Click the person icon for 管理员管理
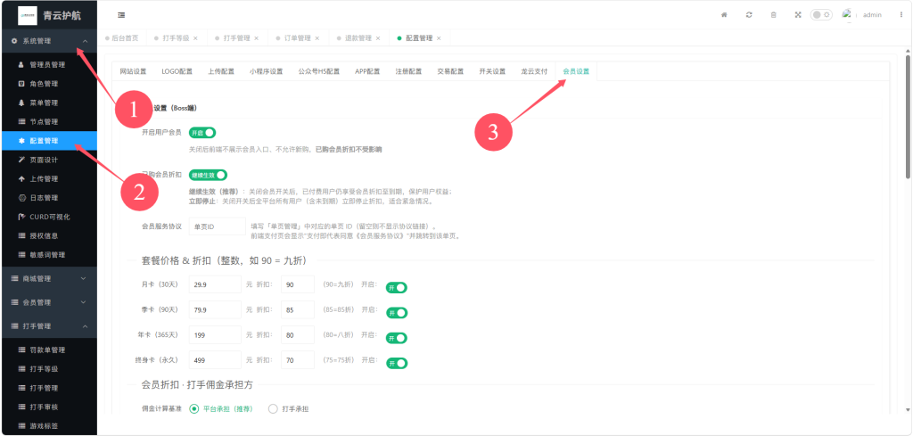The height and width of the screenshot is (436, 913). tap(21, 64)
